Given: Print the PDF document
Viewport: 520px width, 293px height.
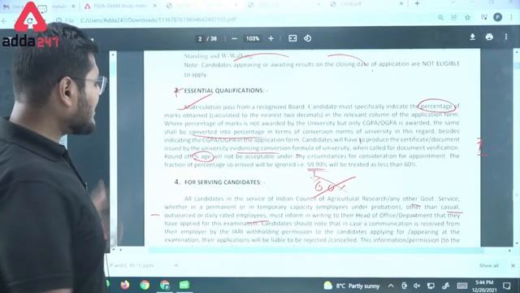Looking at the screenshot, I should (x=489, y=37).
